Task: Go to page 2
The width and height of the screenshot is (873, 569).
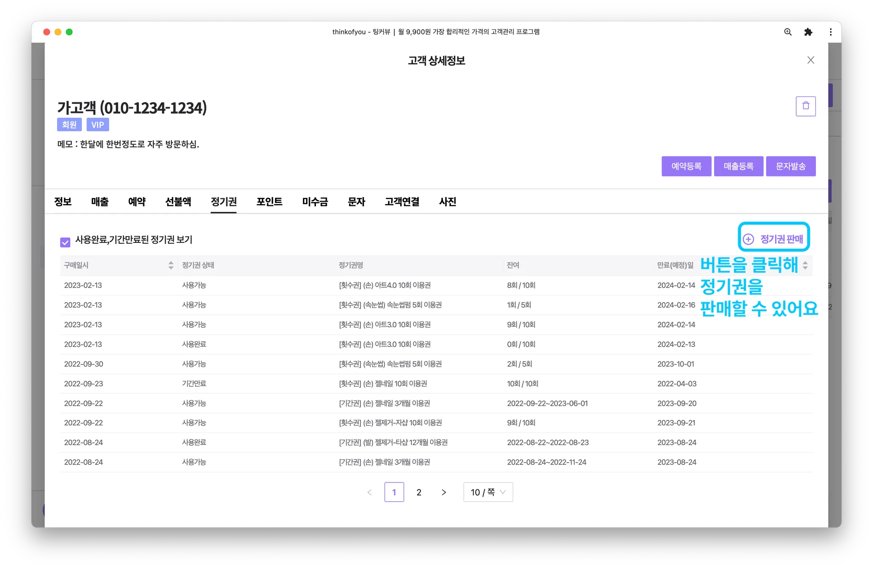Action: (419, 492)
